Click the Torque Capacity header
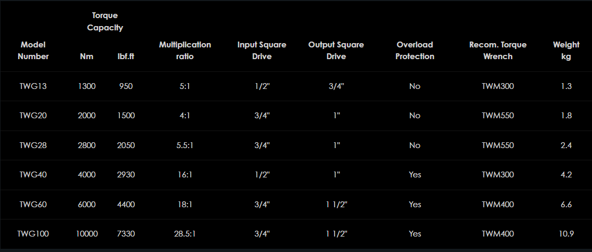 pyautogui.click(x=105, y=22)
